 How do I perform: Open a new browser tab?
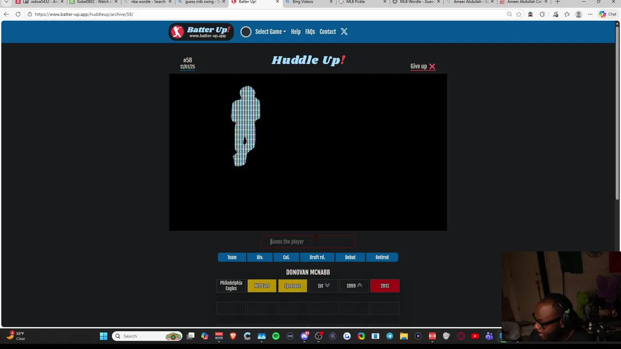(557, 2)
